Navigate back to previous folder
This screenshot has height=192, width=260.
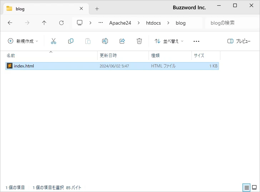point(10,23)
